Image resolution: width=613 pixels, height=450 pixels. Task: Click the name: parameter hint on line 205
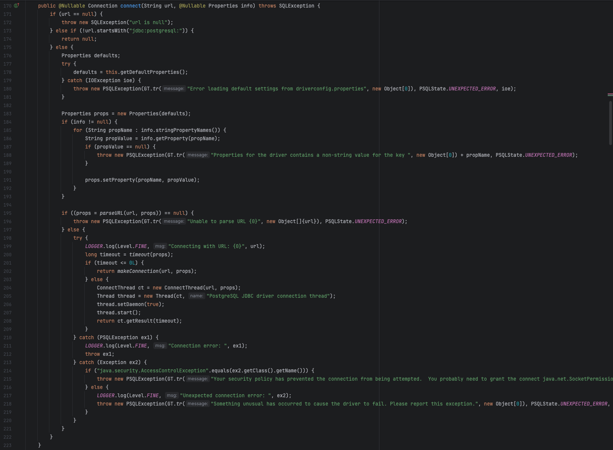pyautogui.click(x=197, y=296)
